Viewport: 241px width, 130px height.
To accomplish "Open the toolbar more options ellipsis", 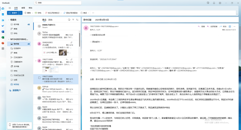I will click(x=93, y=13).
